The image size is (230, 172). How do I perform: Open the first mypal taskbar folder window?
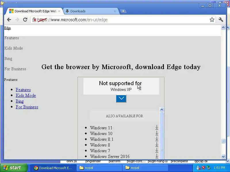coord(99,168)
